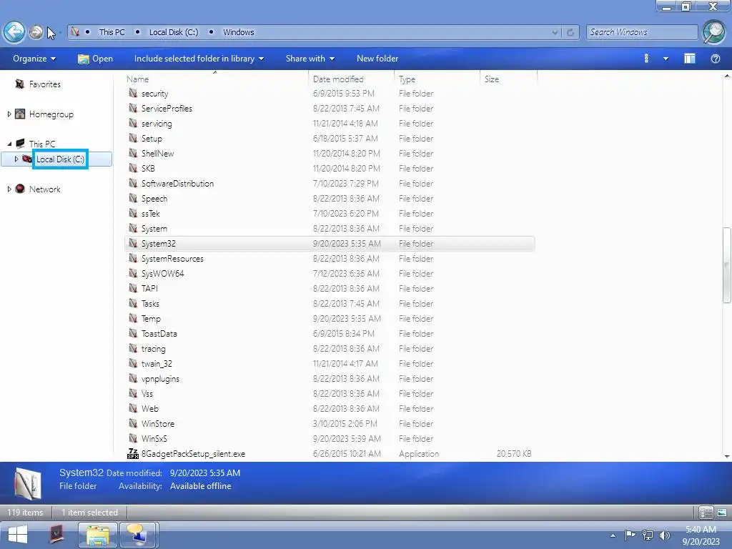Expand the Network tree node

pos(9,189)
